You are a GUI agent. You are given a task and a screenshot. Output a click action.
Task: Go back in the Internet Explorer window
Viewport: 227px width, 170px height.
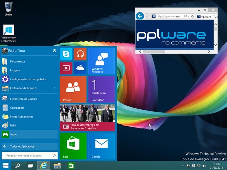[x=140, y=16]
